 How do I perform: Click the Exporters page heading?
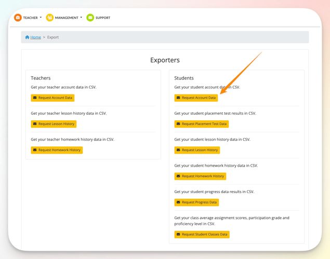[165, 60]
